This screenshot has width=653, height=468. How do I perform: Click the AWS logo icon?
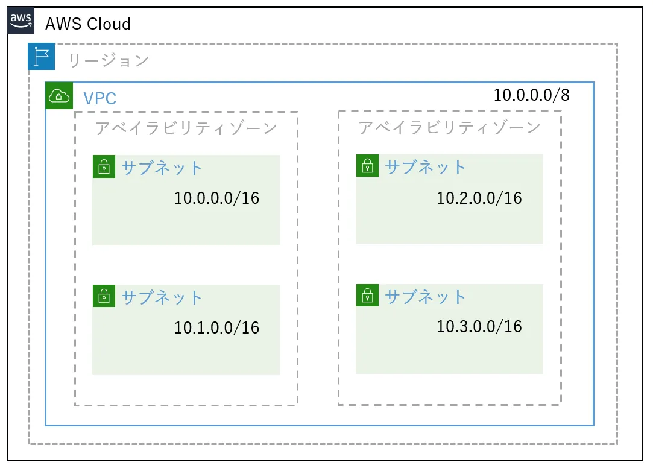(x=21, y=21)
